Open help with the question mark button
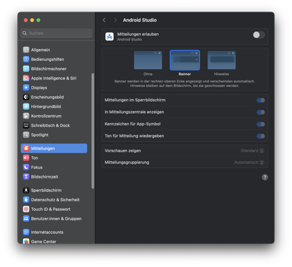 pyautogui.click(x=265, y=177)
